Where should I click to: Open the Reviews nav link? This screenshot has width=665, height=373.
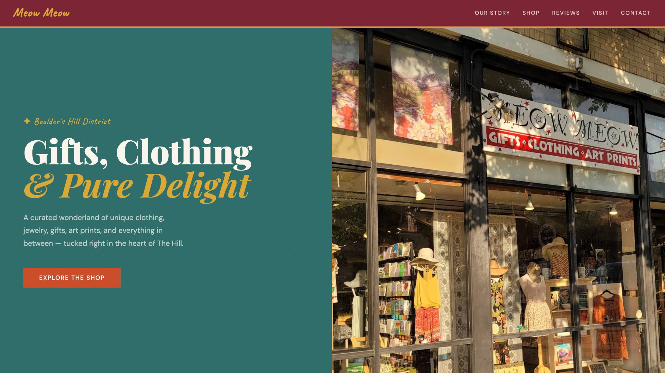566,13
